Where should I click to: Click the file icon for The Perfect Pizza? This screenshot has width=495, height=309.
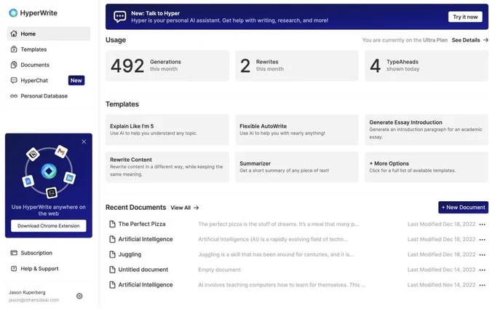pyautogui.click(x=112, y=224)
